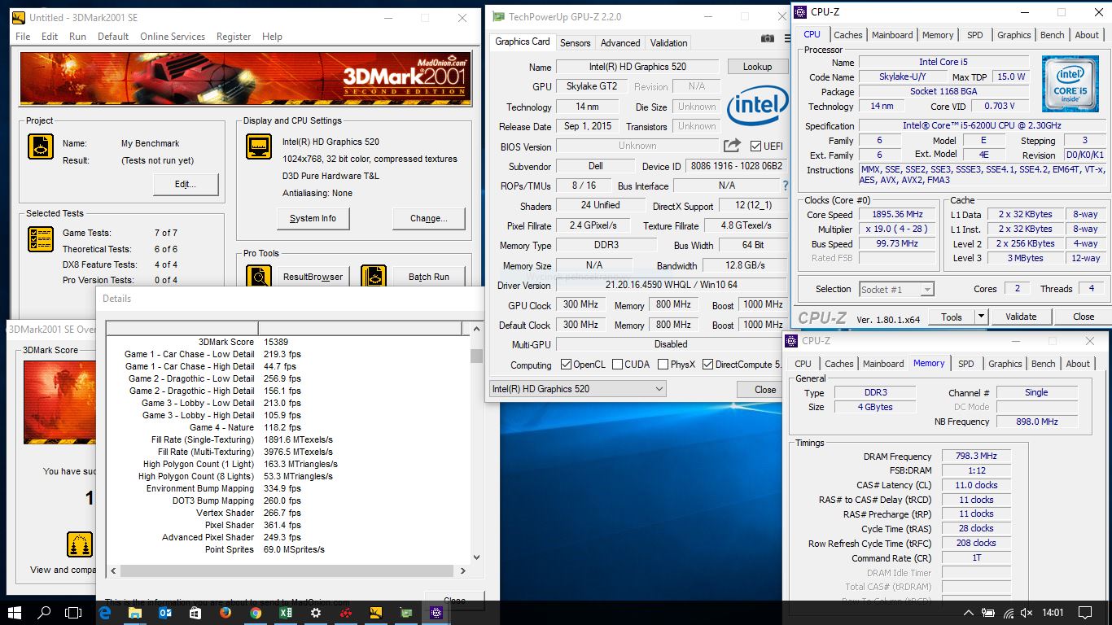Switch to 3DMark2001 taskbar icon
This screenshot has height=625, width=1112.
point(376,613)
